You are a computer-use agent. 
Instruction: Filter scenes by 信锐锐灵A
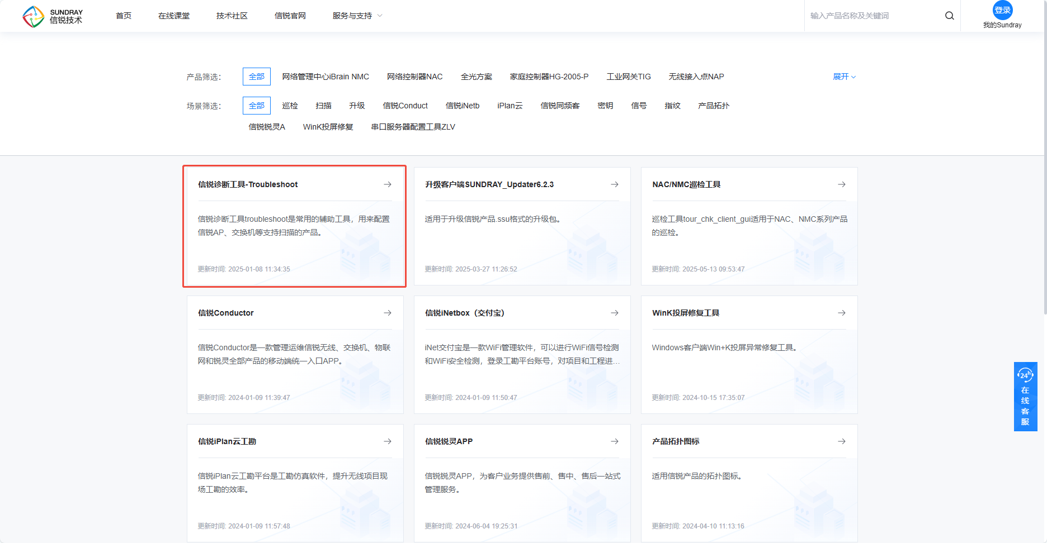click(x=267, y=127)
